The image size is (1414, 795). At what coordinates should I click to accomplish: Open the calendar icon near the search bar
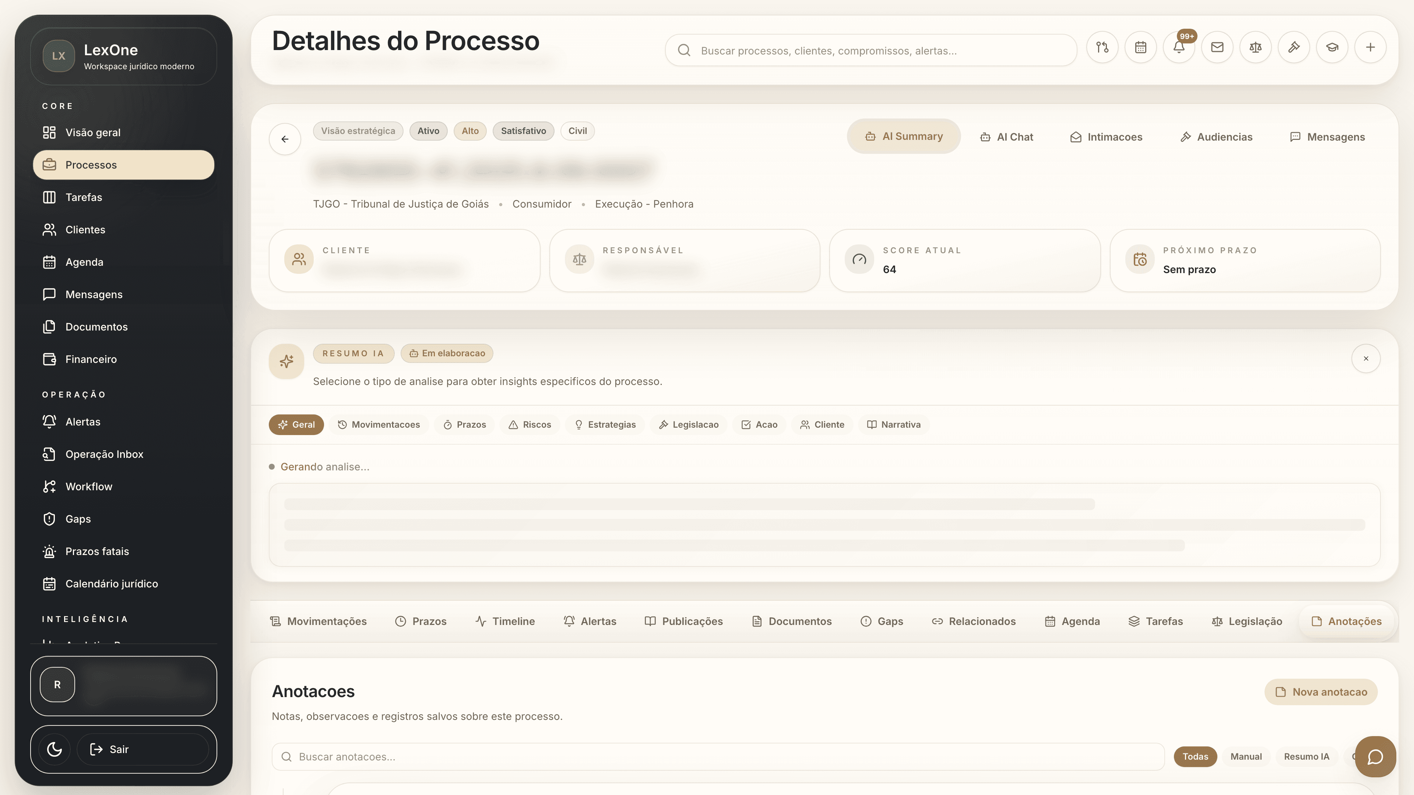coord(1141,47)
